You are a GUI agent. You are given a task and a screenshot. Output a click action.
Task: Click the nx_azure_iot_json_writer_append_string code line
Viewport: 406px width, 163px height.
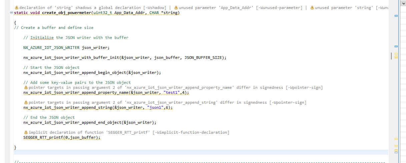pos(98,107)
